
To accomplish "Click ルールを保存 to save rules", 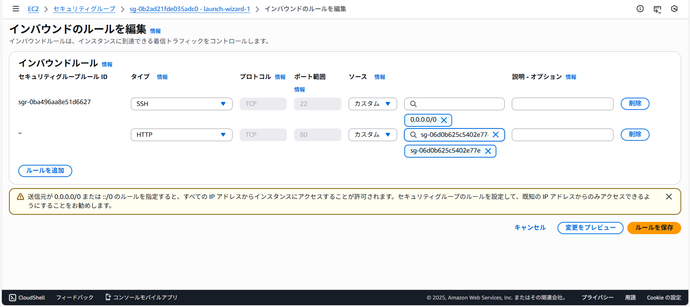I will (654, 228).
